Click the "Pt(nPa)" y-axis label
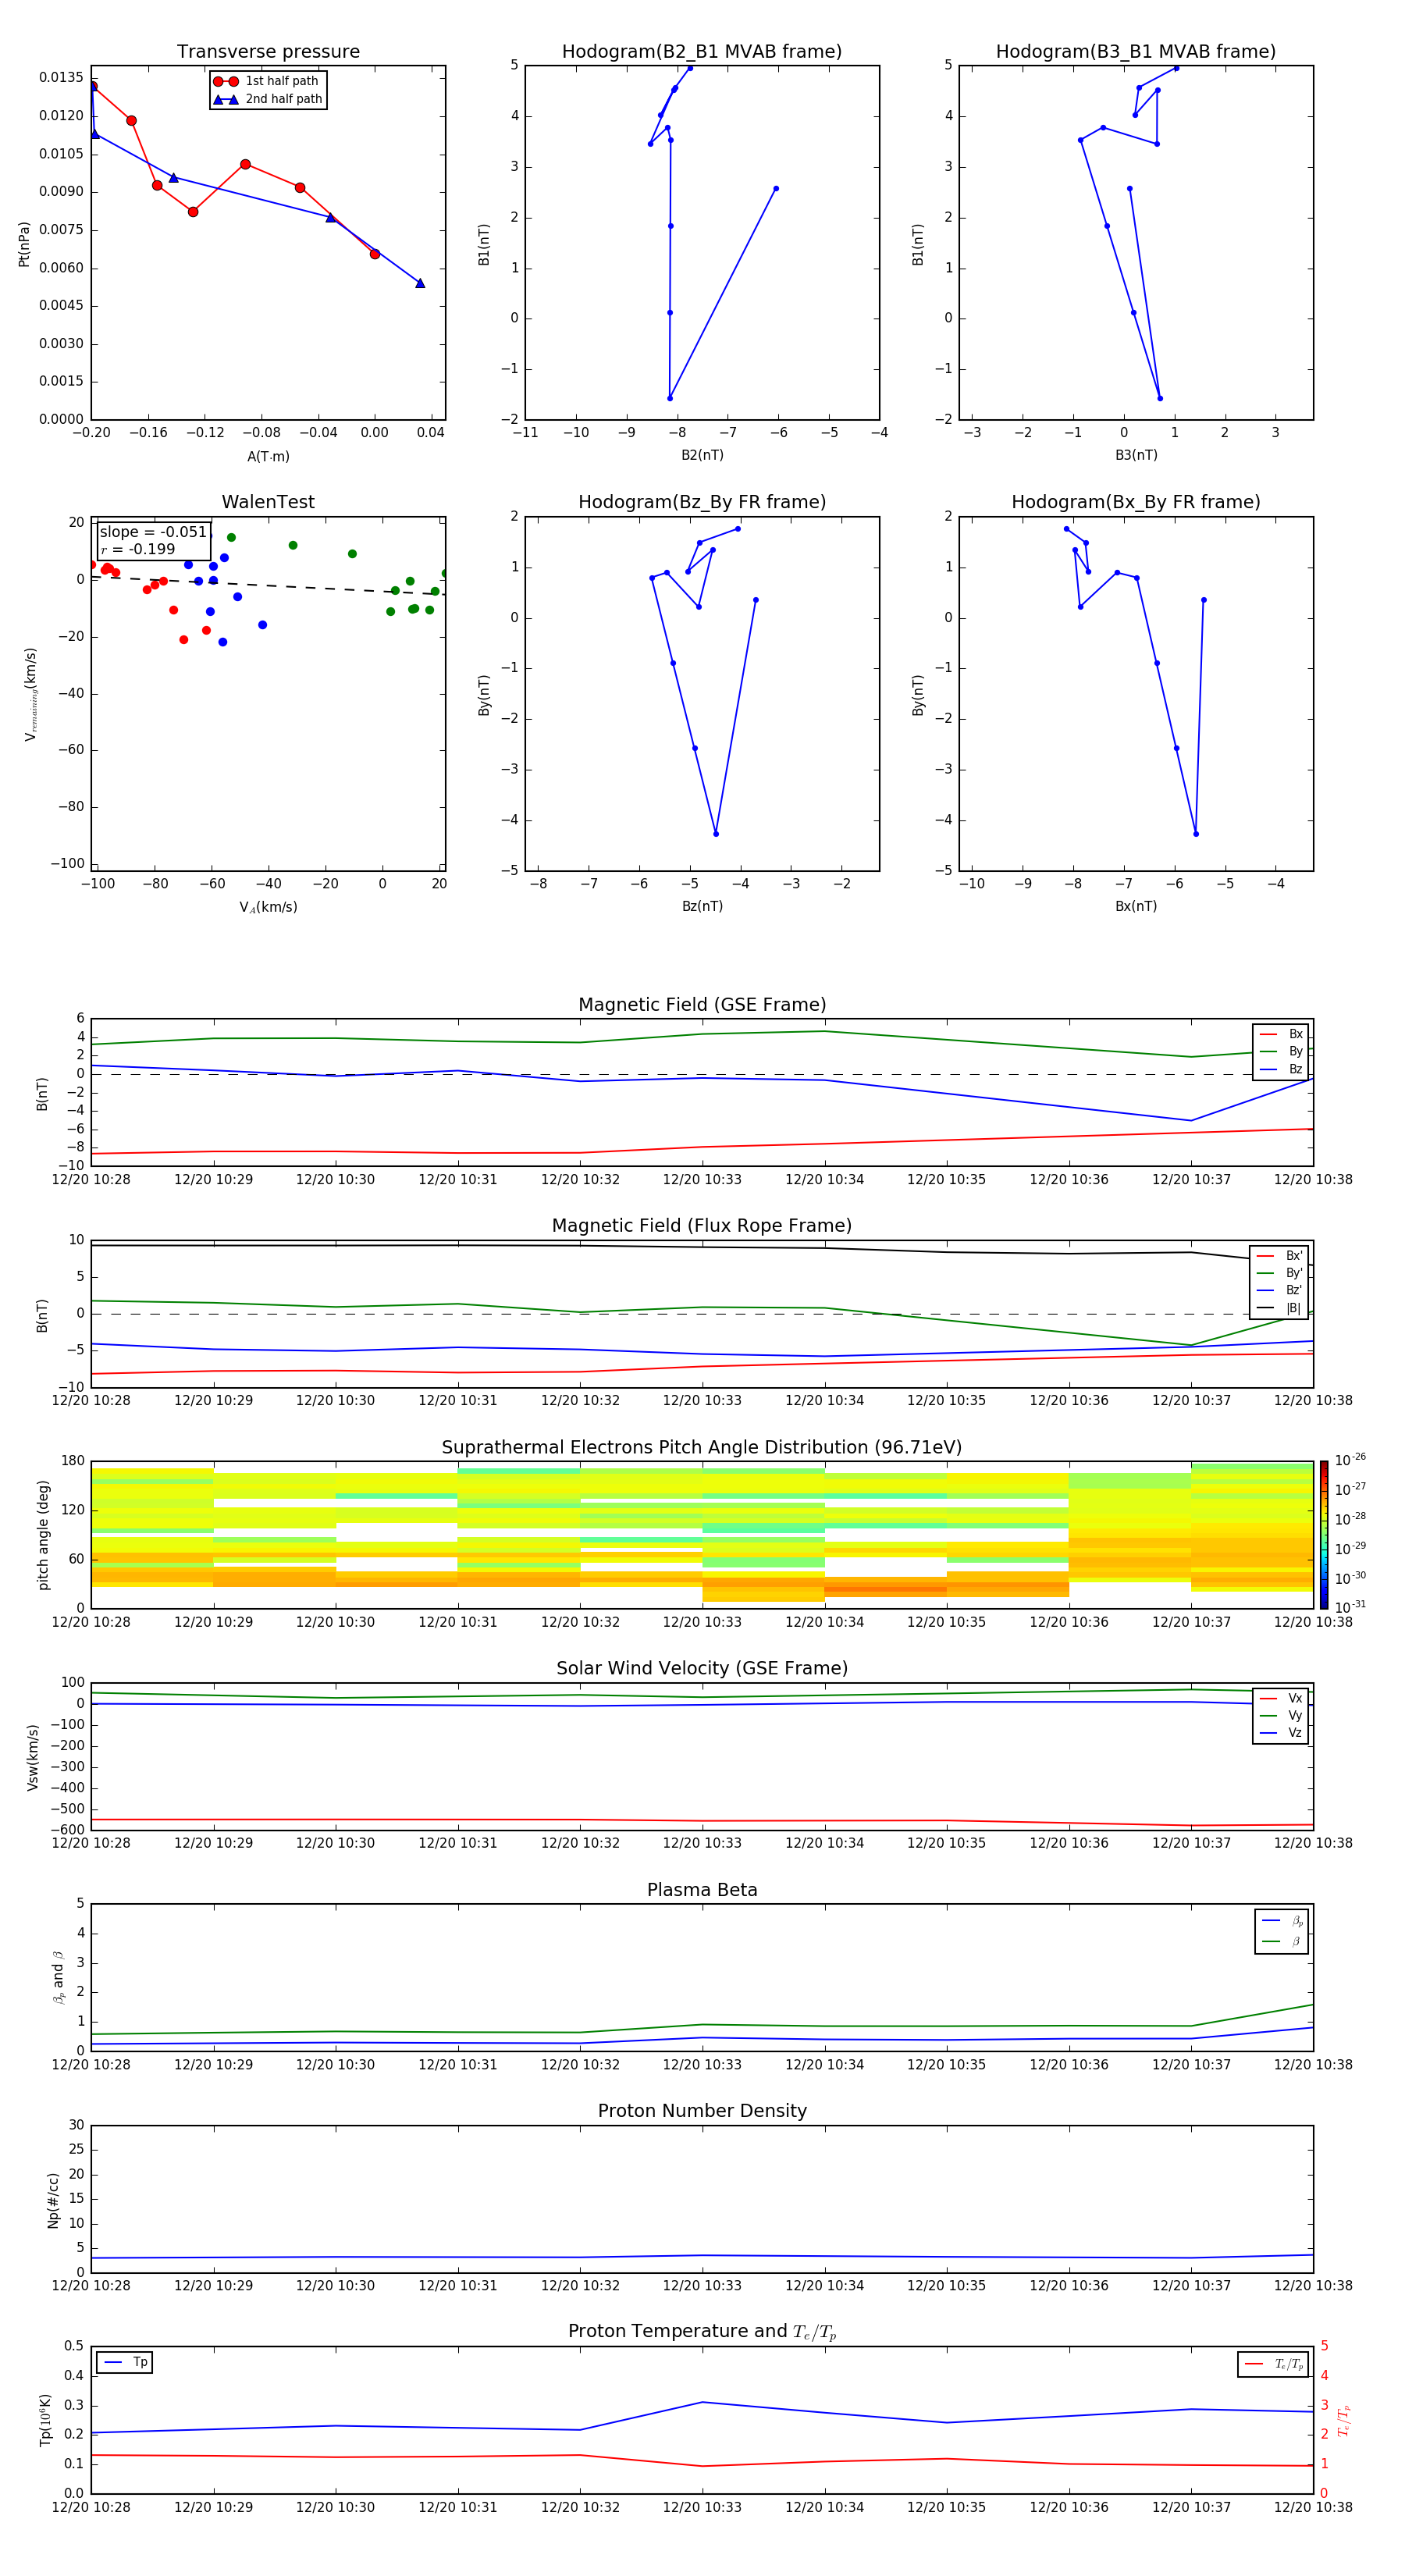The height and width of the screenshot is (2576, 1405). pos(24,244)
